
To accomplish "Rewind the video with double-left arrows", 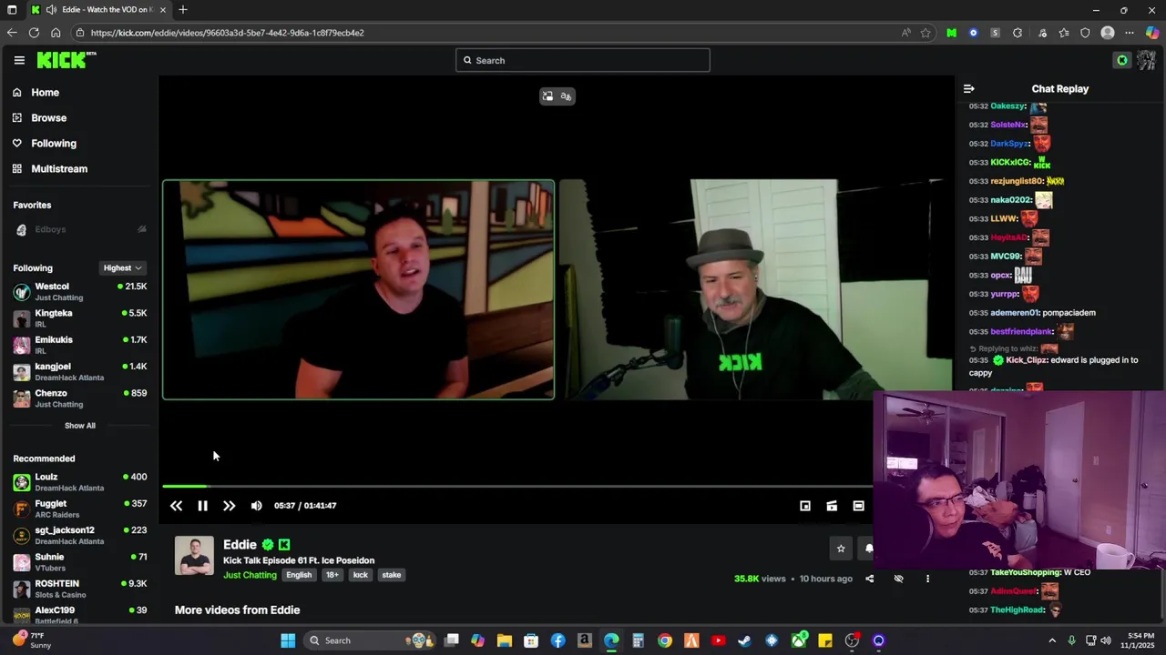I will 176,506.
